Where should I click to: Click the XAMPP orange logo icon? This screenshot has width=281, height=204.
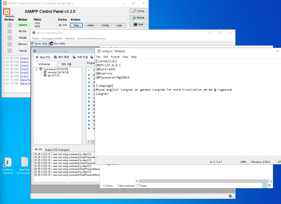(7, 12)
